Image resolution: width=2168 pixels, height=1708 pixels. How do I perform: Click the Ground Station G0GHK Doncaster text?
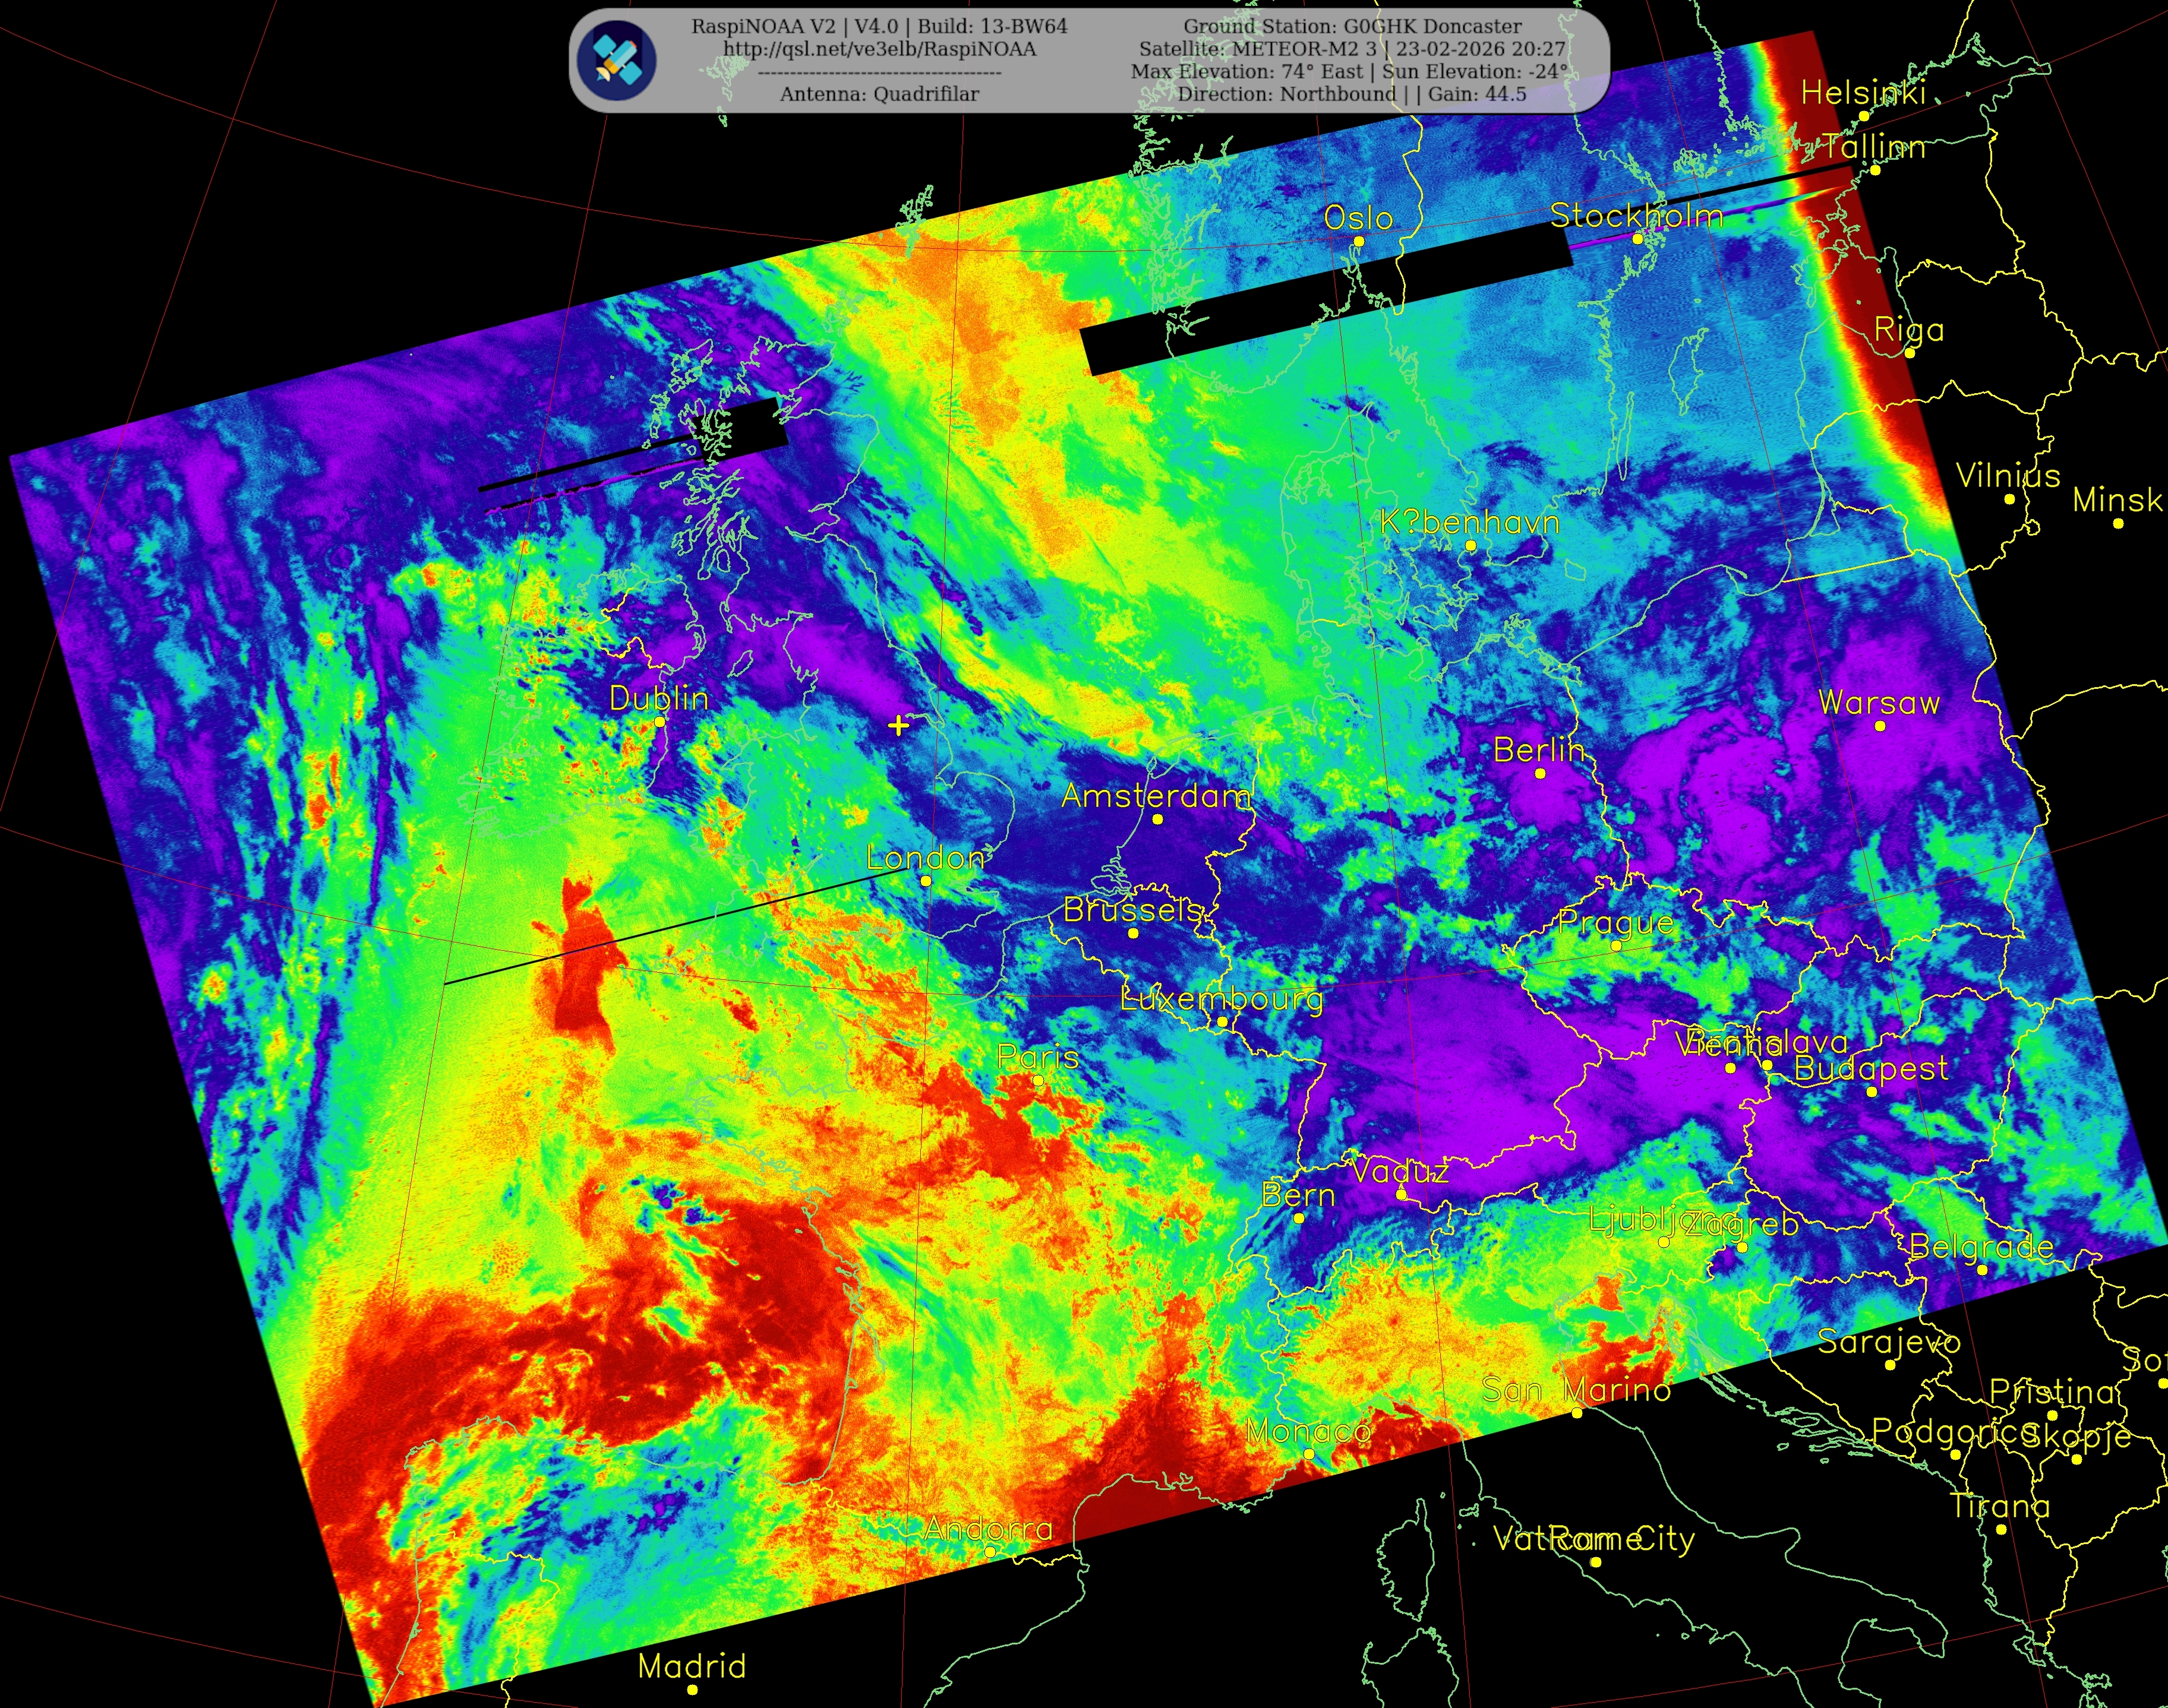pyautogui.click(x=1352, y=26)
